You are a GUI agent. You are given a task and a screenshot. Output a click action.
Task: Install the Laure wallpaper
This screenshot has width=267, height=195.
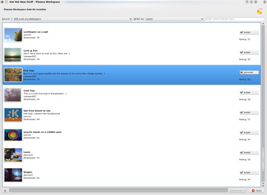[x=249, y=152]
